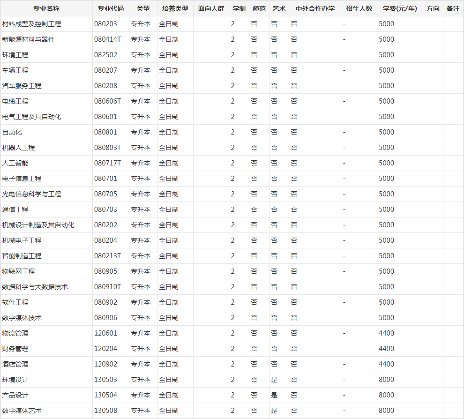
Task: Click the 学费(元/年) column header
Action: click(x=400, y=8)
